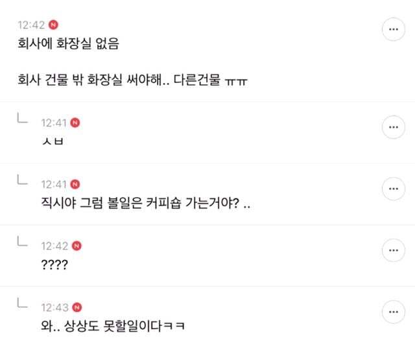Screen dimensions: 415x350
Task: Click the 12:42 timestamp on the top post
Action: click(x=31, y=25)
